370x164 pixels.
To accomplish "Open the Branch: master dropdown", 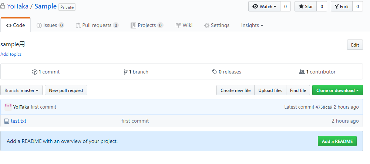I will point(21,90).
